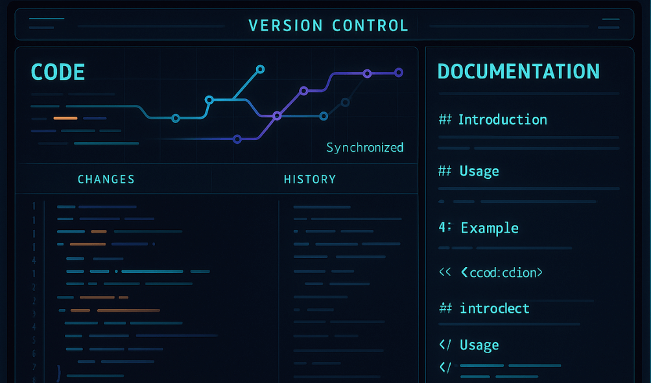Click the topmost teal commit node
Screen dimensions: 651x383
[260, 69]
